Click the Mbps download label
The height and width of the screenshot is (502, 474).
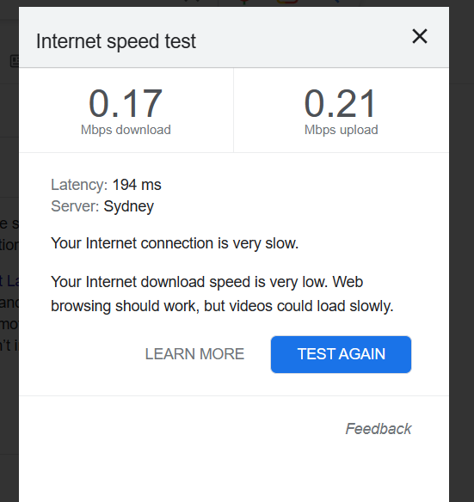pyautogui.click(x=126, y=130)
